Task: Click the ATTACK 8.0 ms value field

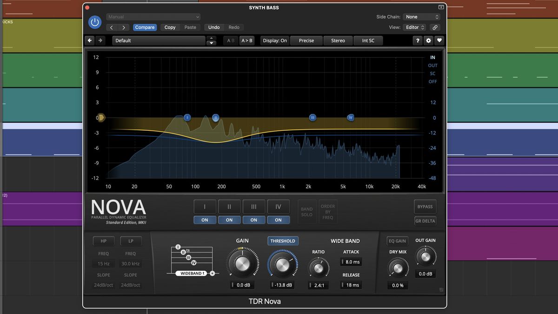Action: point(351,262)
